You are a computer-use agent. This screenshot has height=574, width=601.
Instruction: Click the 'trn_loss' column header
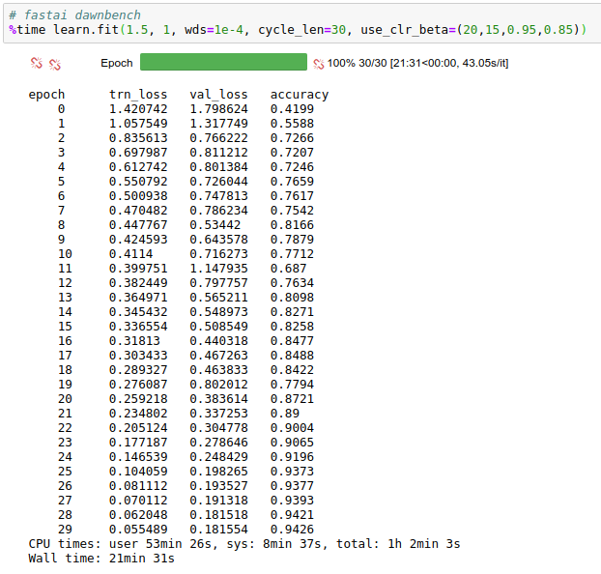(x=138, y=95)
